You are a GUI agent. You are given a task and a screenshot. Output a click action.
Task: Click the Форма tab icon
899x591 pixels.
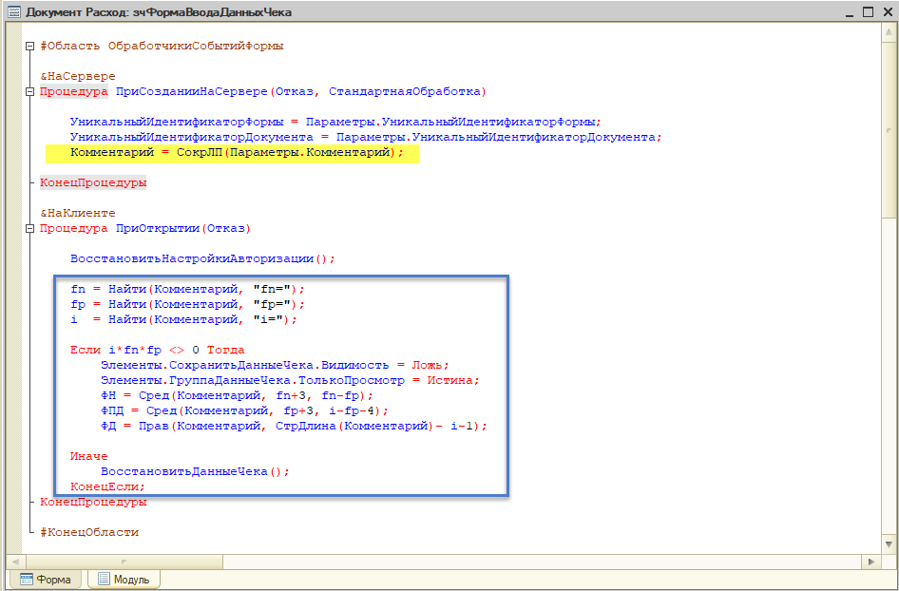[x=26, y=579]
